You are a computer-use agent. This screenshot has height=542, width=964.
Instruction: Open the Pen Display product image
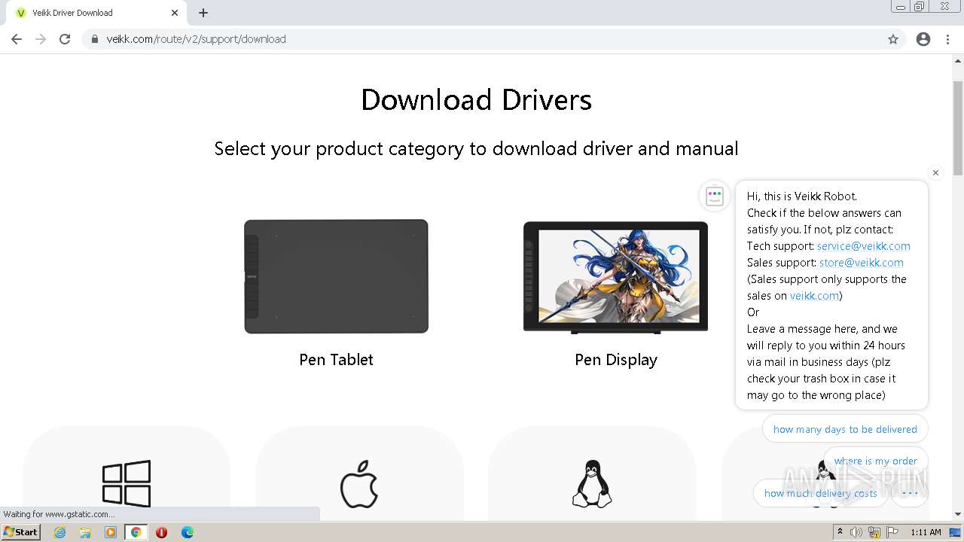[615, 277]
